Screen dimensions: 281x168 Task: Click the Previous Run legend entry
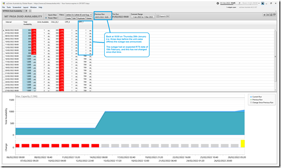256,100
